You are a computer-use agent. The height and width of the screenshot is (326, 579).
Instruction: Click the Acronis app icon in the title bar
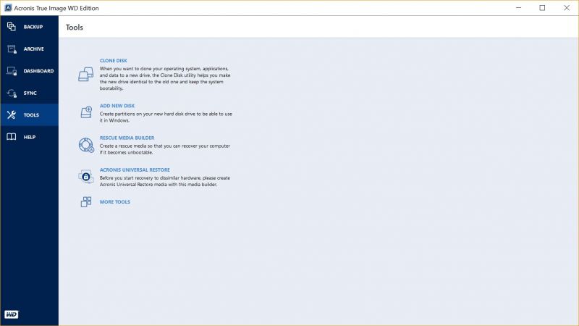tap(8, 8)
